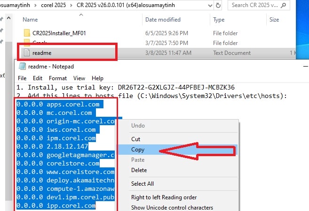Click the trial key DR26T22-G2XLGJZ-44PFBEJ-MCBZK36
This screenshot has height=211, width=309.
coord(176,87)
